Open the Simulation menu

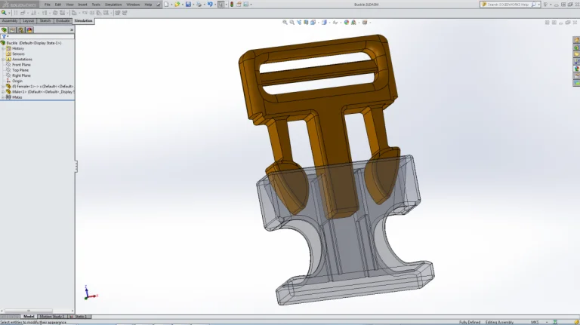click(x=113, y=5)
